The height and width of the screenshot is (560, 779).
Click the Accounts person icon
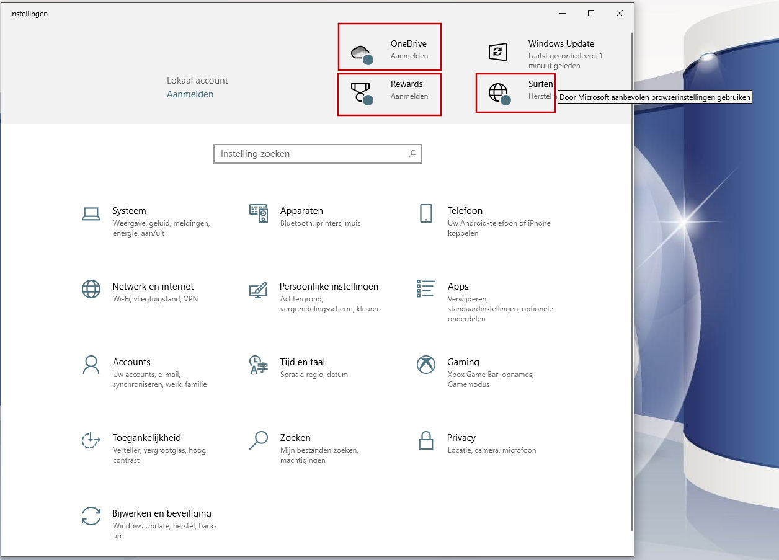91,365
